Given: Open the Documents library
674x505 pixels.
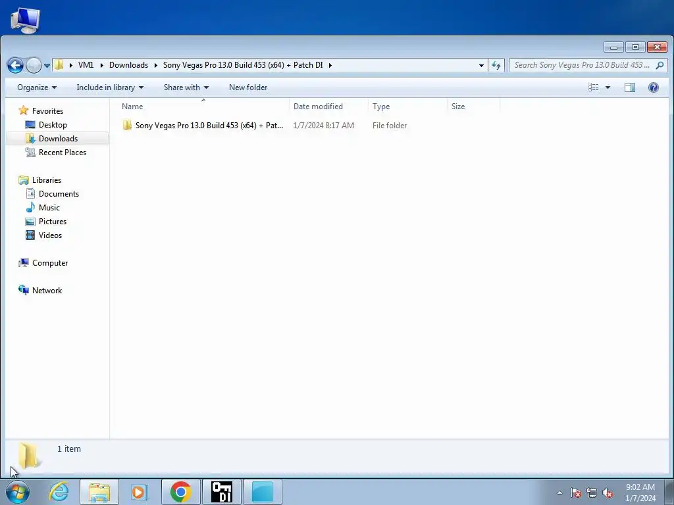Looking at the screenshot, I should click(59, 194).
